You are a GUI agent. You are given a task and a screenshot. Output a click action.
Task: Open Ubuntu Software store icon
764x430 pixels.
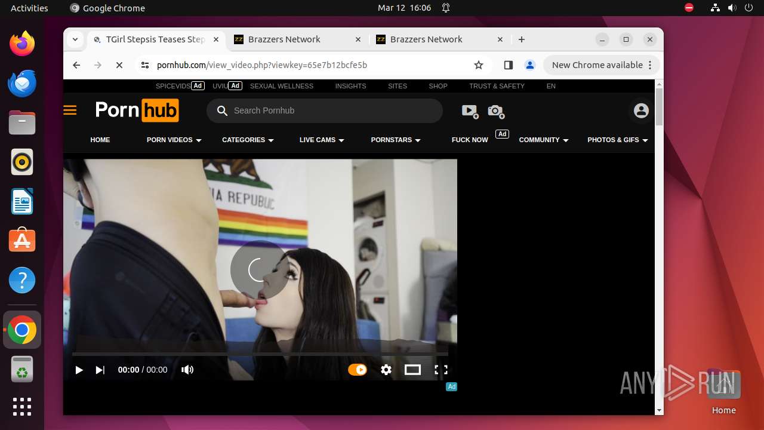click(22, 241)
